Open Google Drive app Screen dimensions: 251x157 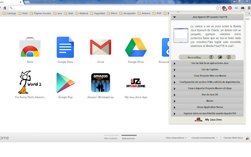click(x=136, y=48)
